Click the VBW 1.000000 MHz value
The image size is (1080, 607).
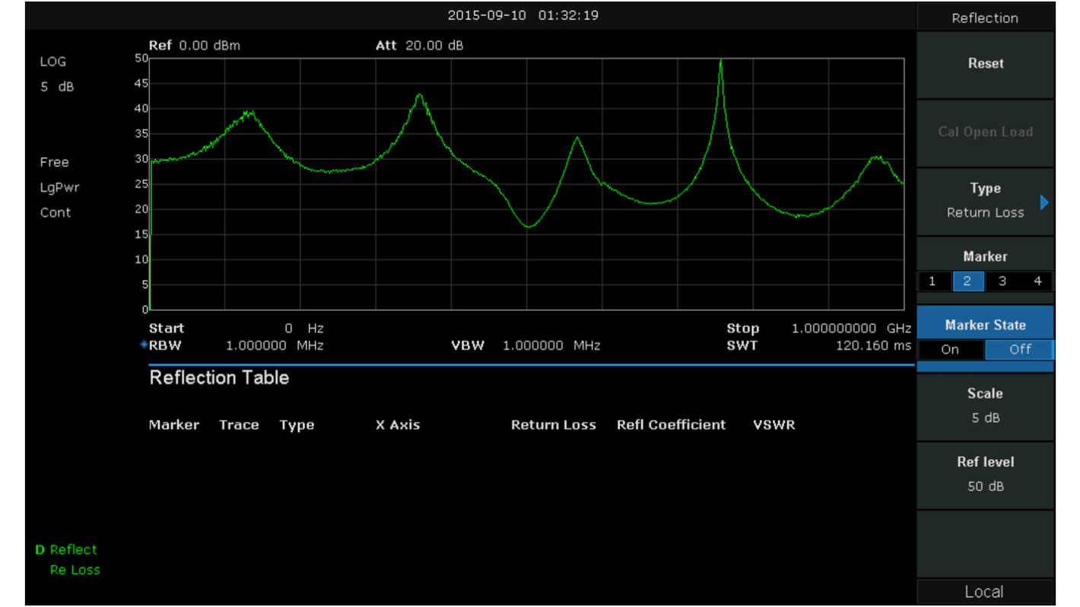tap(551, 346)
